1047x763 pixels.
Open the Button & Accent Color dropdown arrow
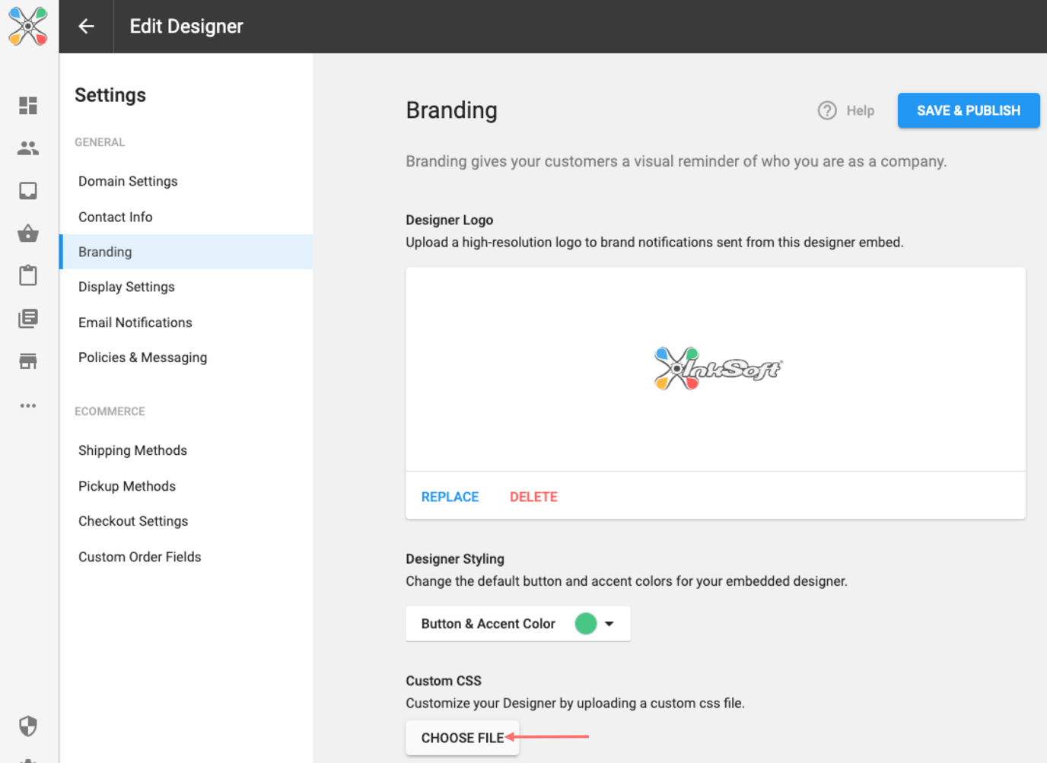(609, 624)
